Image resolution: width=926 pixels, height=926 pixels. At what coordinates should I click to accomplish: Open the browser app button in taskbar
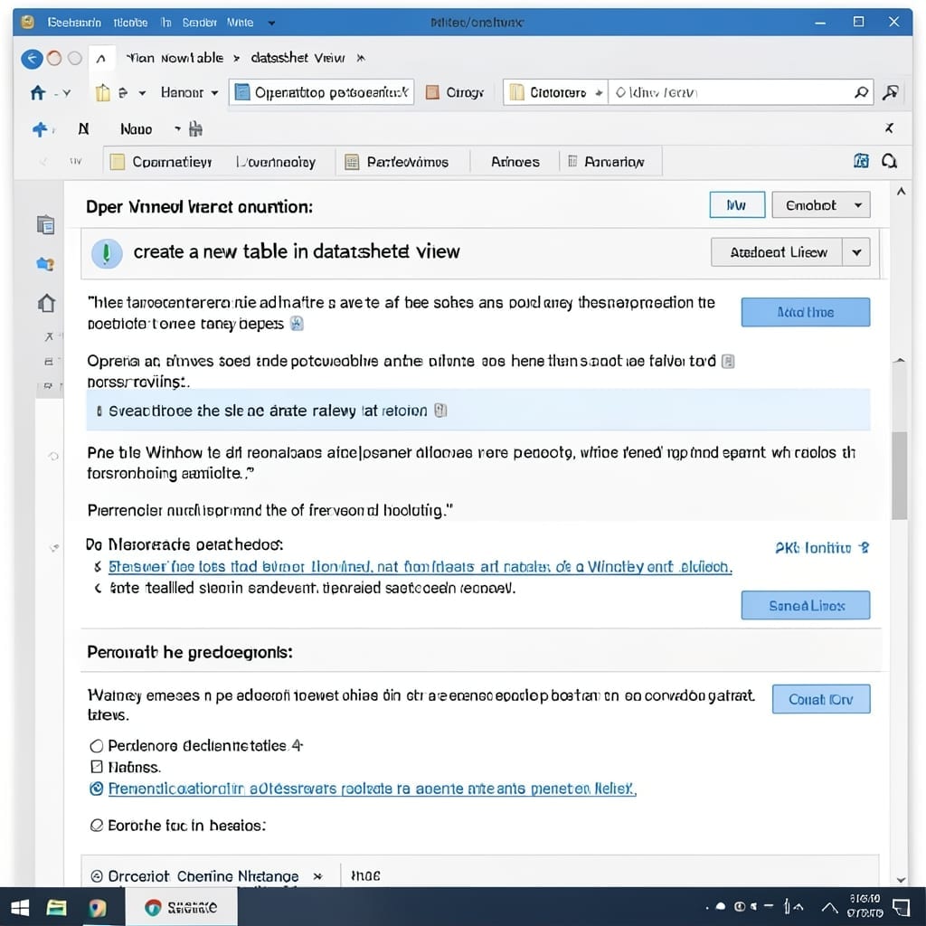(x=181, y=907)
